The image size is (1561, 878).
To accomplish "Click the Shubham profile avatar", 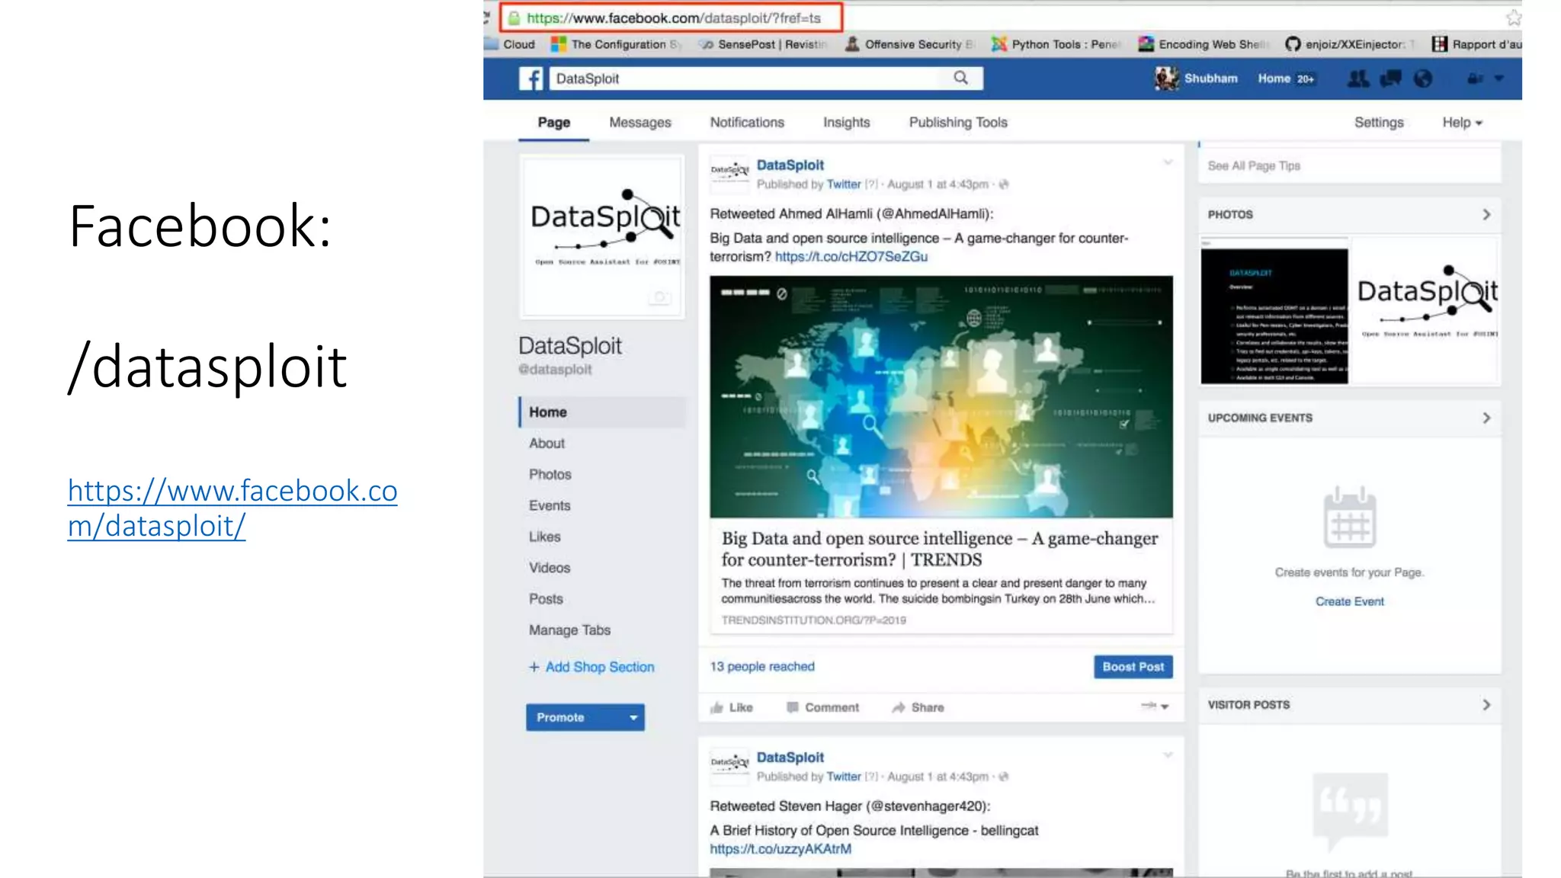I will (1166, 79).
